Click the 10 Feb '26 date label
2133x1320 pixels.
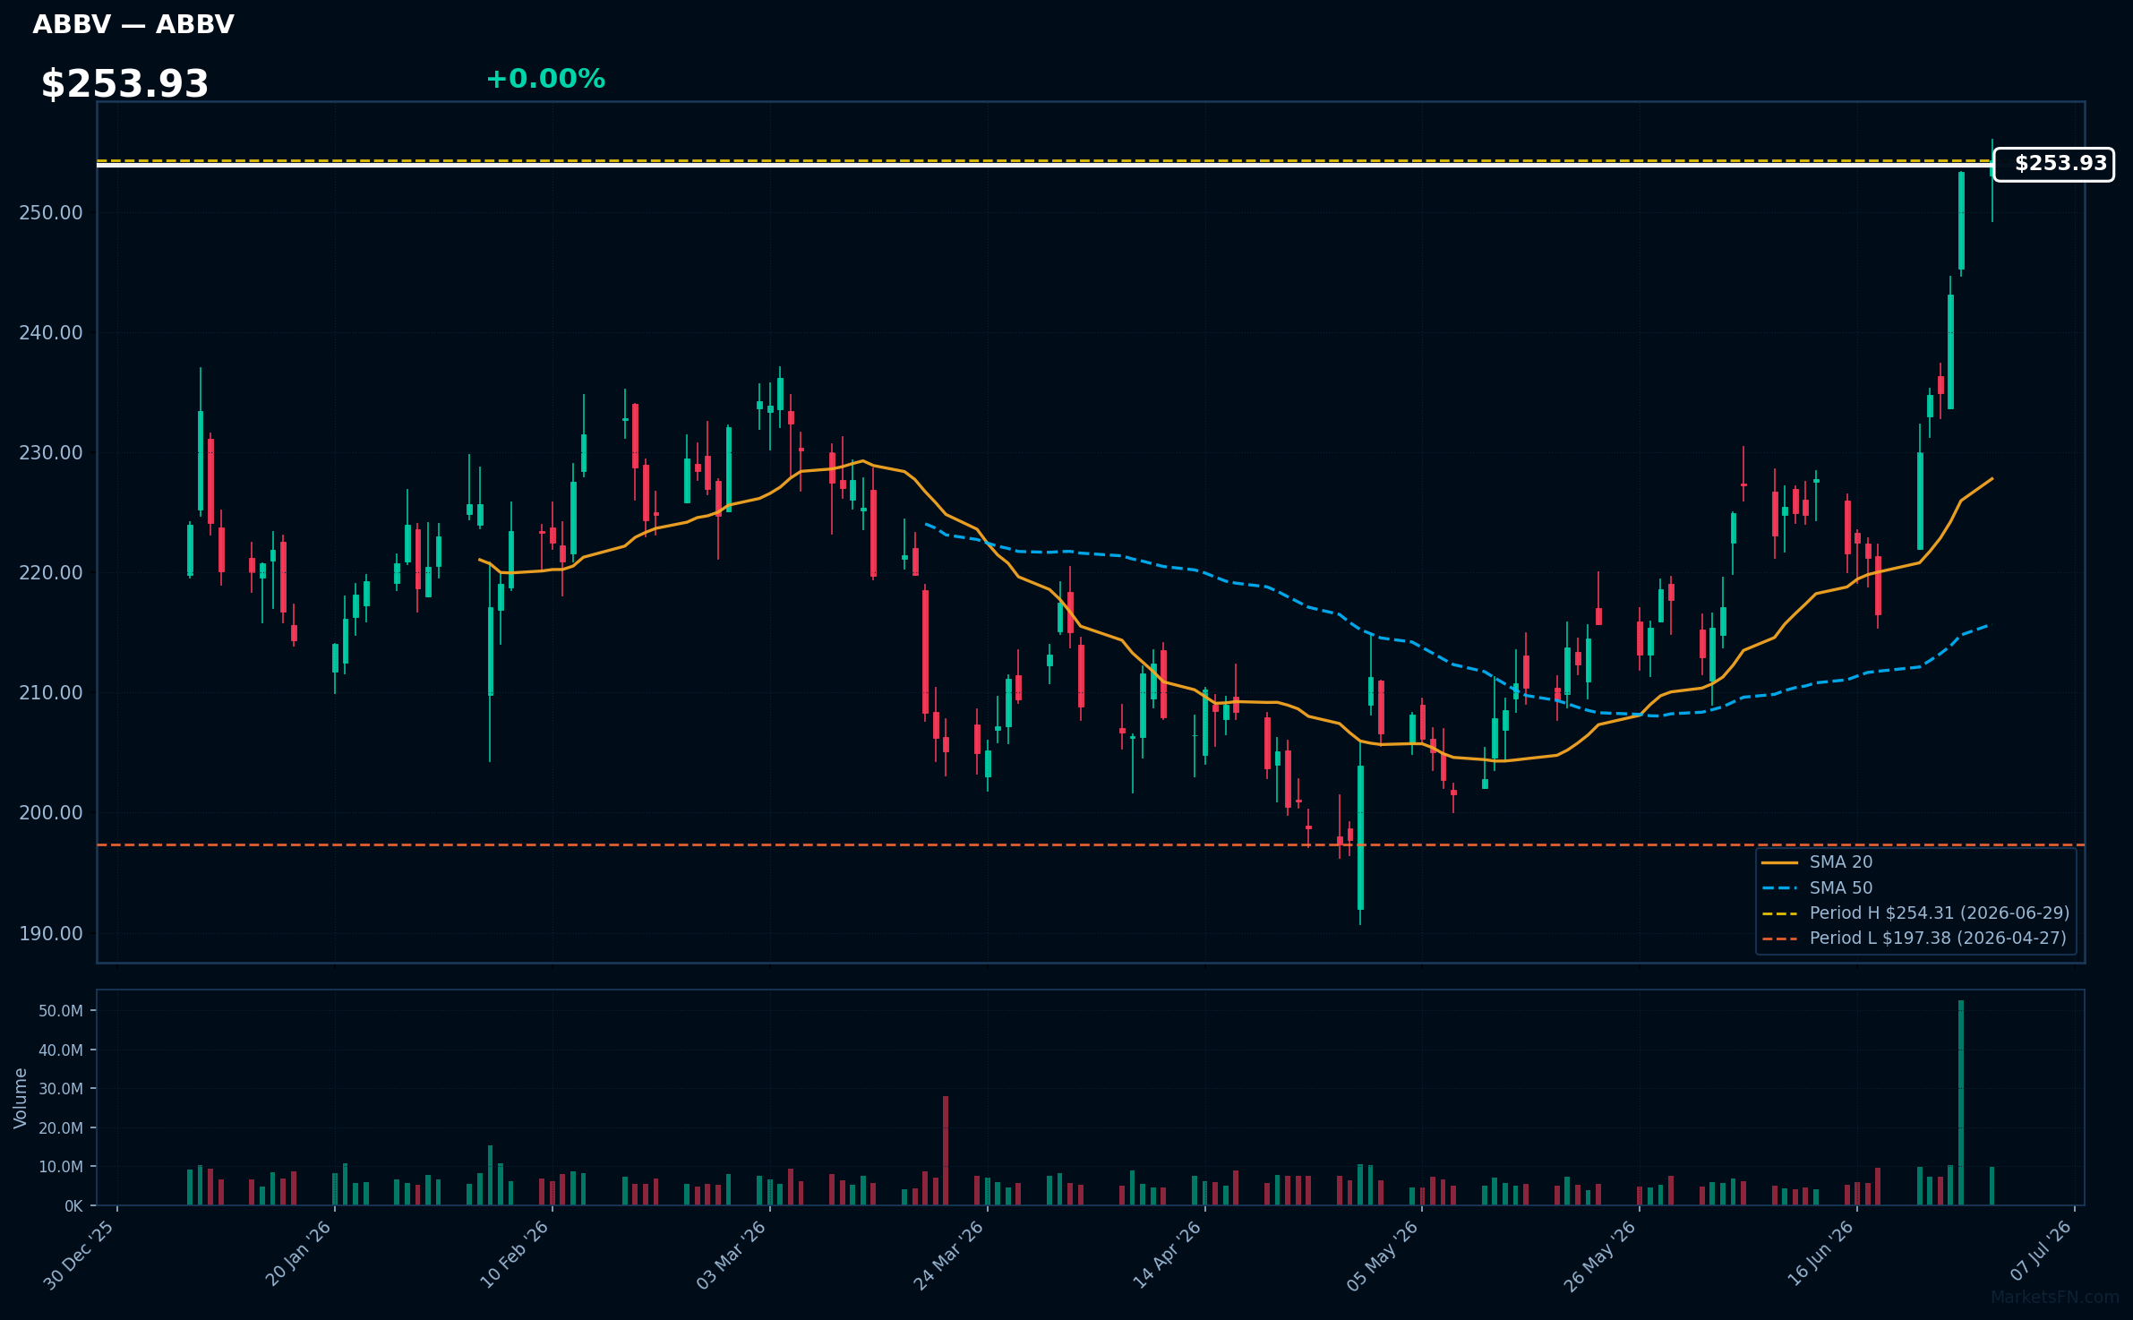coord(515,1254)
